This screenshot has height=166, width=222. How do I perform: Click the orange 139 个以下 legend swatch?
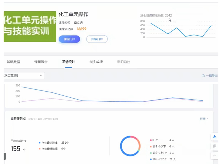pyautogui.click(x=151, y=147)
